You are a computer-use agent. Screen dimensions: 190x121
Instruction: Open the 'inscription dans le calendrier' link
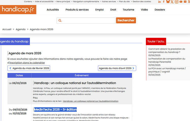[27, 63]
